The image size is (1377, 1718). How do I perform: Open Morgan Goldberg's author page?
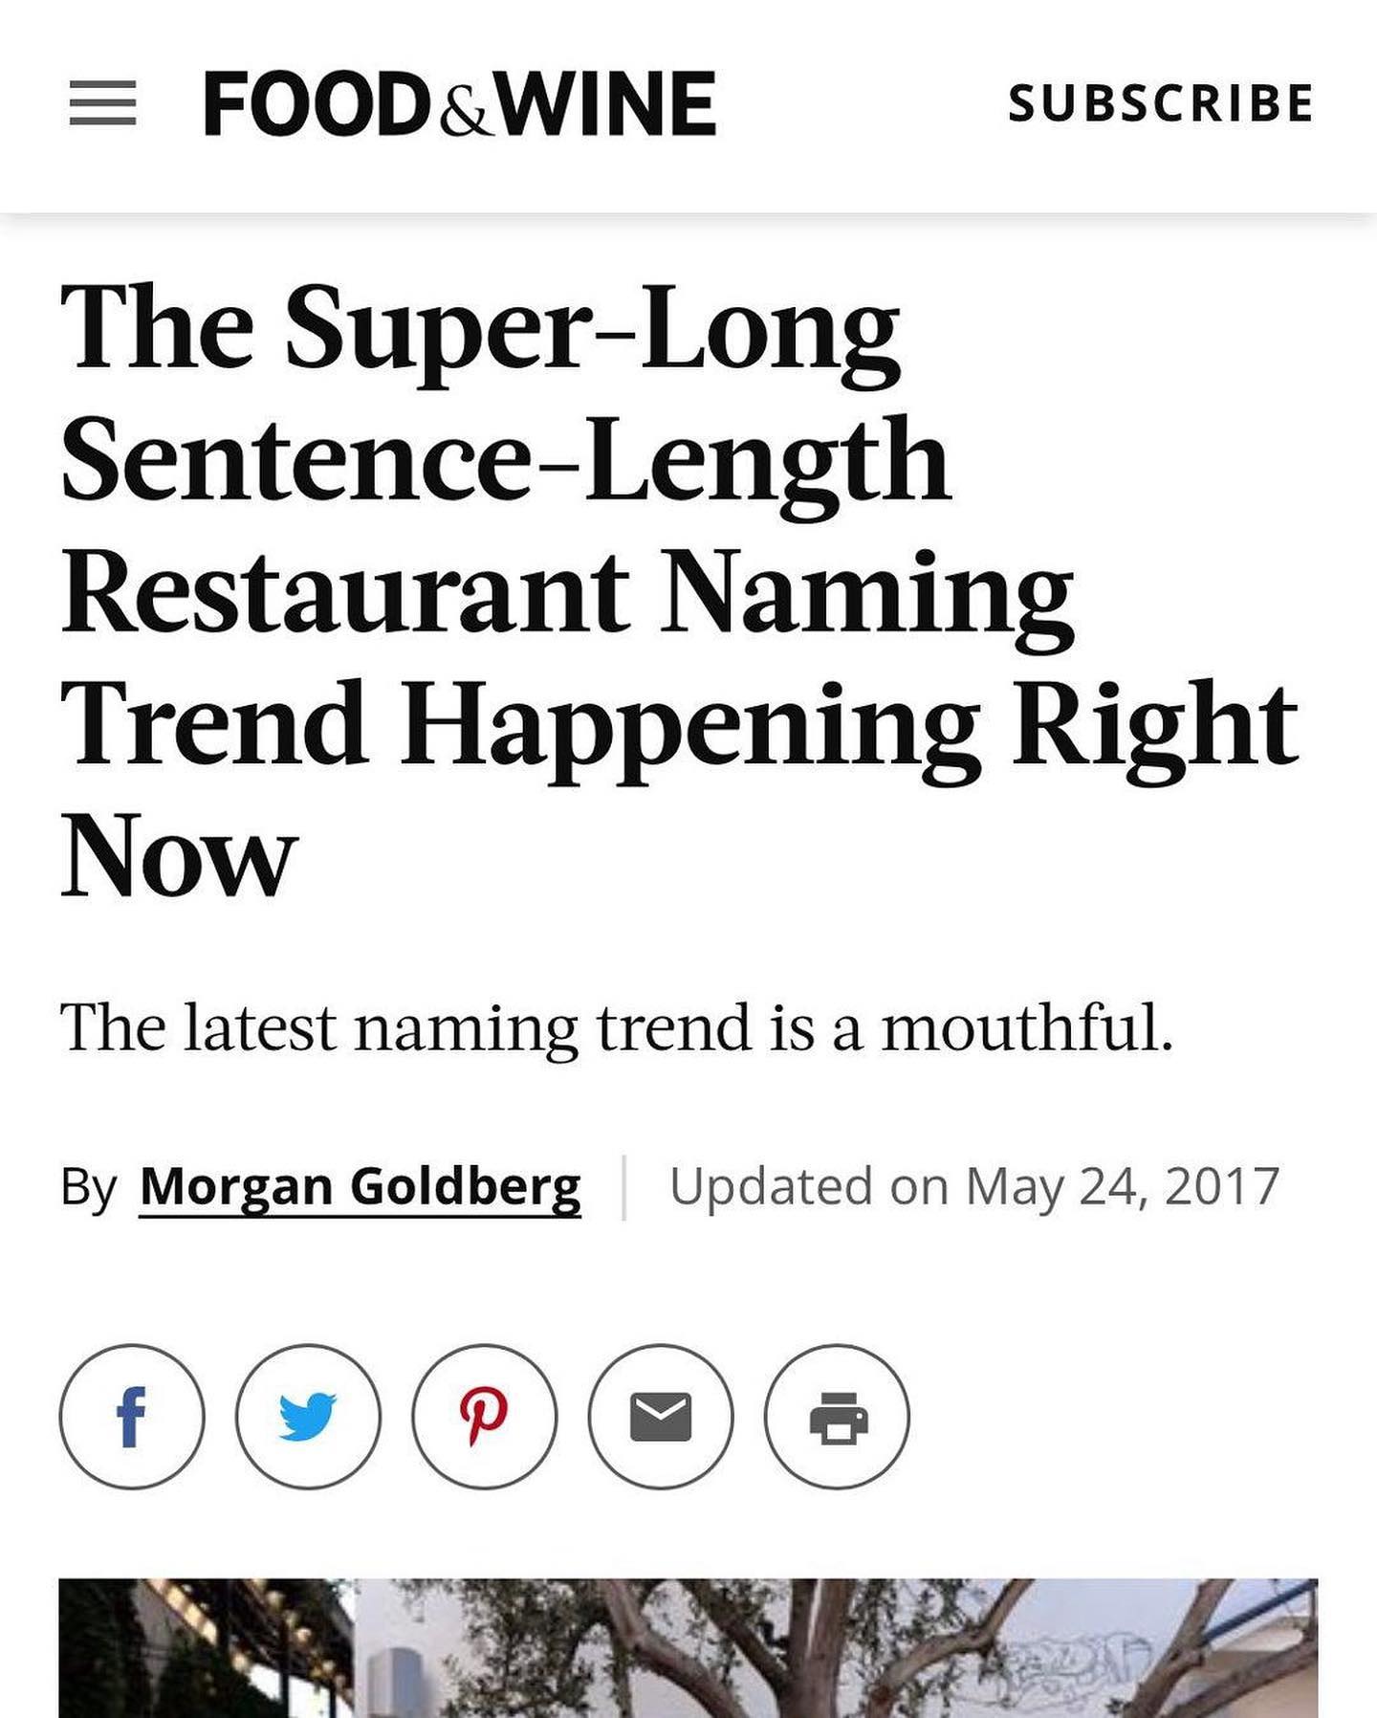point(361,1187)
